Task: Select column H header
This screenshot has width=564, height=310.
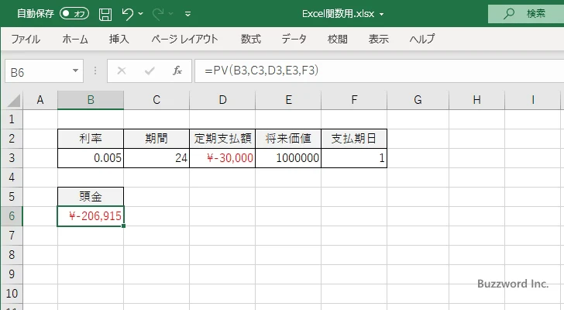Action: (477, 100)
